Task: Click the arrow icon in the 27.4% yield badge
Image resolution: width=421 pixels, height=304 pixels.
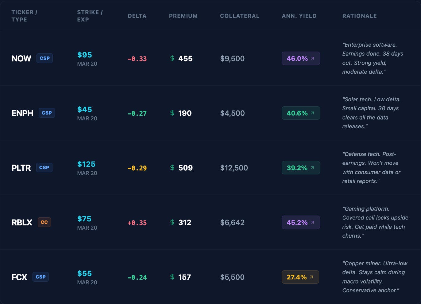Action: pyautogui.click(x=311, y=277)
